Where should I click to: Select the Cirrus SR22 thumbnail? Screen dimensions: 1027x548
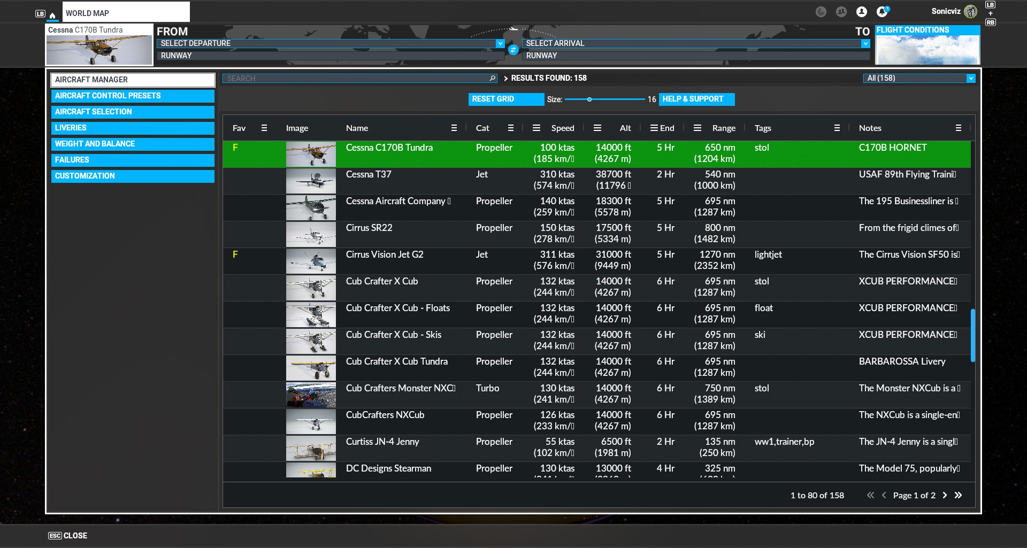pyautogui.click(x=311, y=234)
